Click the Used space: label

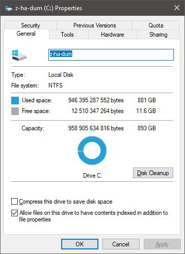pos(37,100)
